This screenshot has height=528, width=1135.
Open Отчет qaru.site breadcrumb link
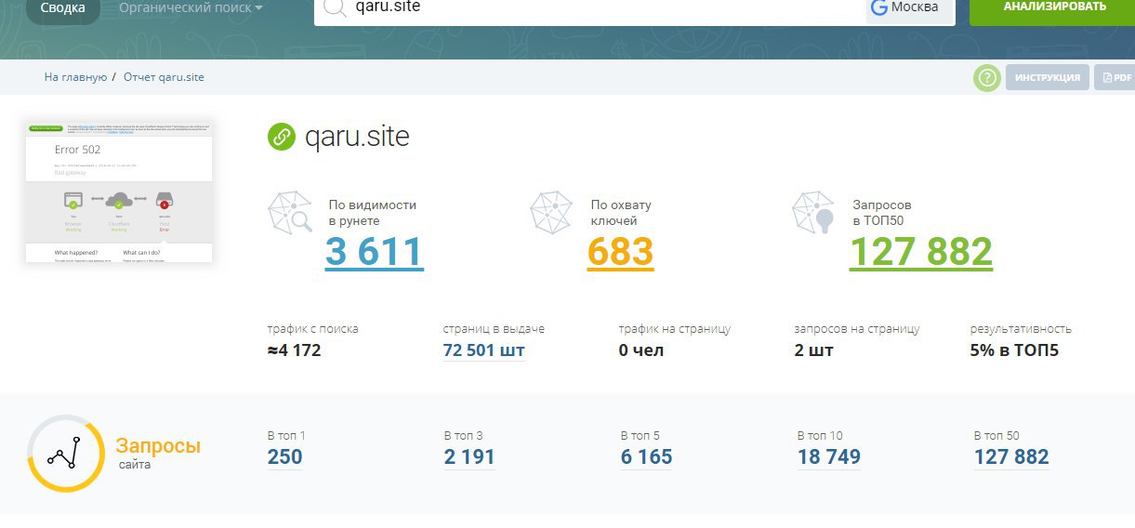[x=164, y=77]
